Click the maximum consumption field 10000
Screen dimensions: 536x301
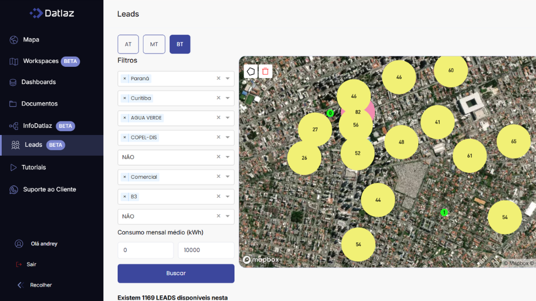point(205,250)
